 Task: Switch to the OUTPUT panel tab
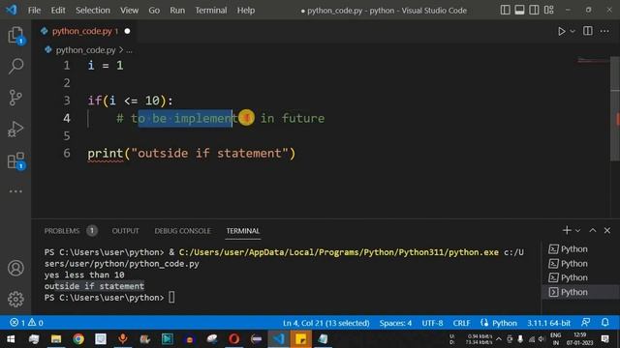point(125,231)
